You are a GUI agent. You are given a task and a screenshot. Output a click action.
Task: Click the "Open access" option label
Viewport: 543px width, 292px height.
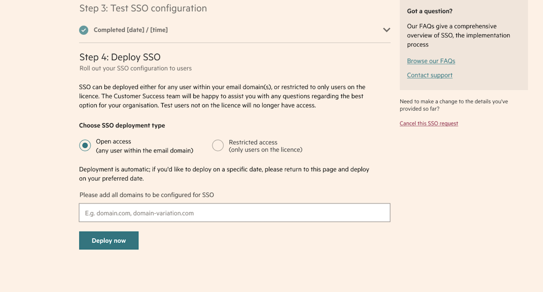pos(114,141)
